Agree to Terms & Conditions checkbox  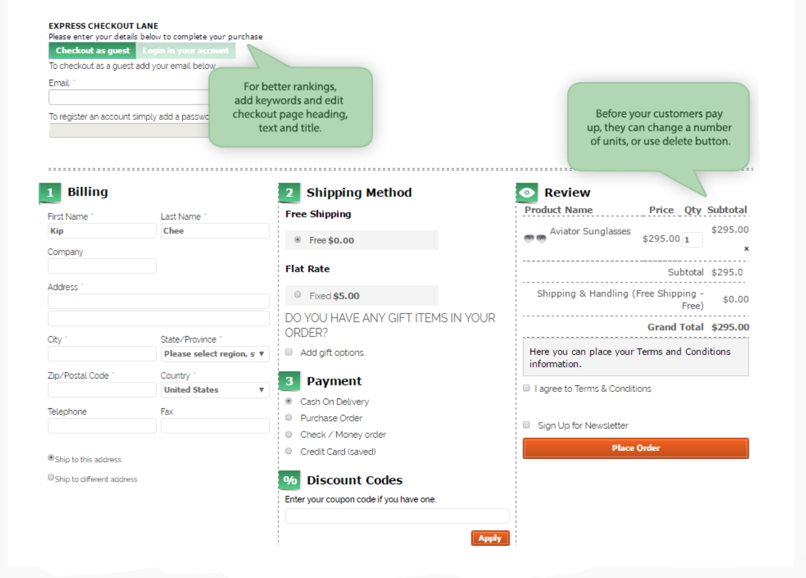526,388
